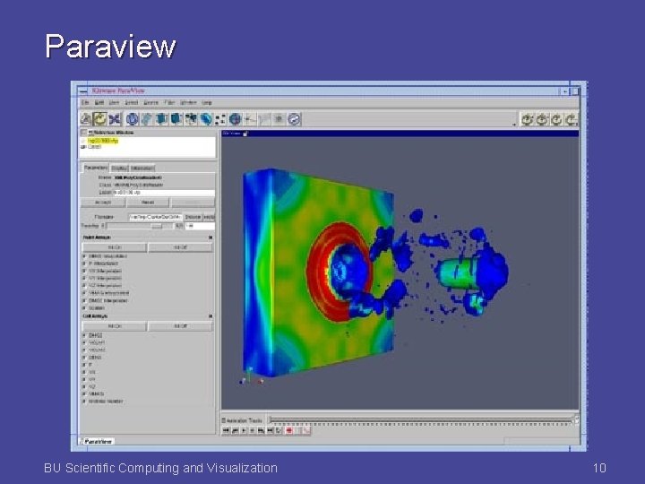Screen dimensions: 645x484
Task: Switch to the Display tab
Action: [x=119, y=168]
